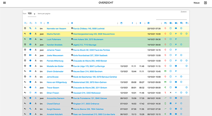Sort by the calendar date column header
The height and width of the screenshot is (116, 212).
(x=121, y=23)
